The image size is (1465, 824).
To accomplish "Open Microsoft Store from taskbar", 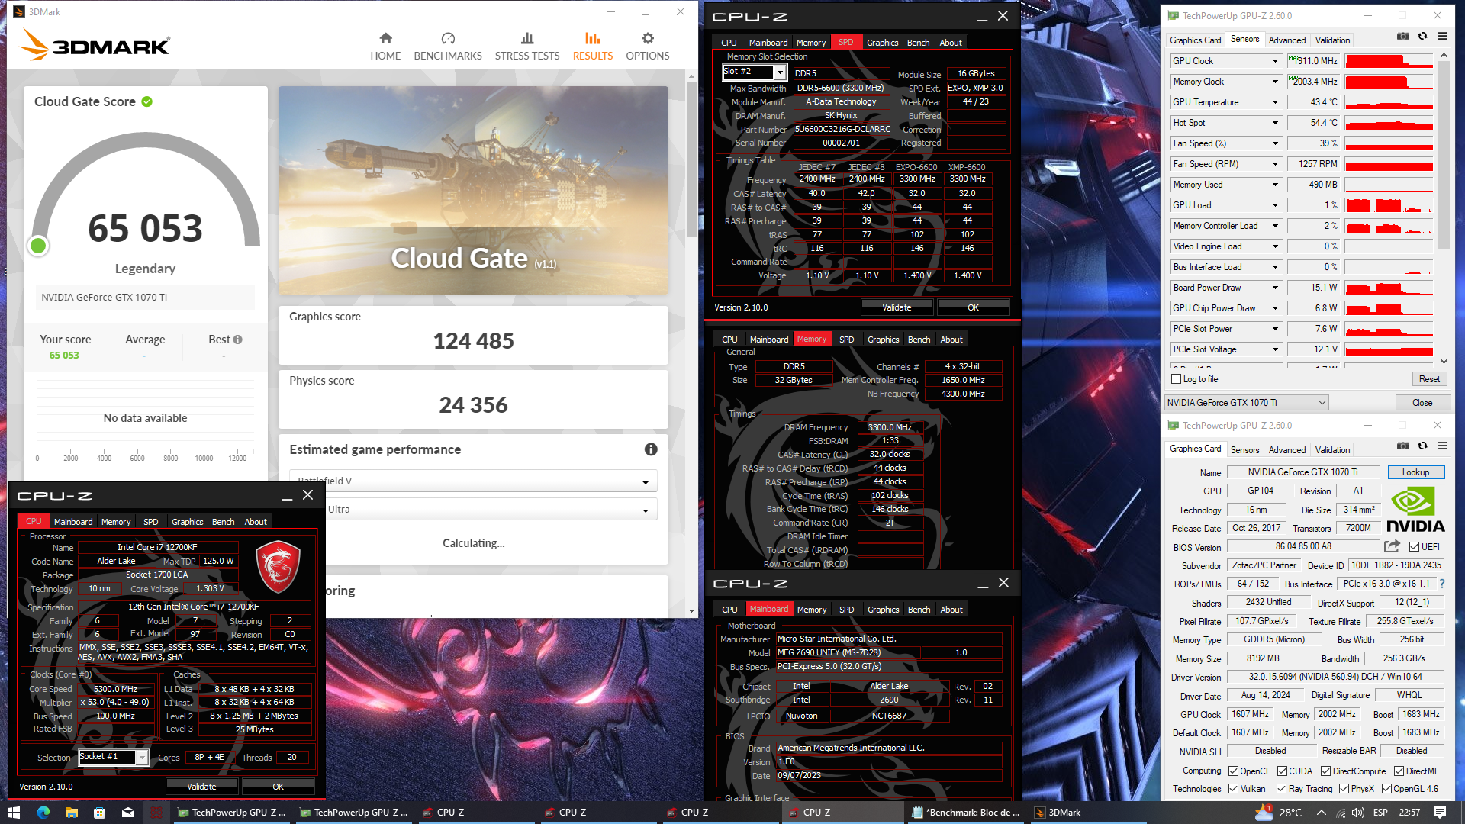I will click(99, 813).
